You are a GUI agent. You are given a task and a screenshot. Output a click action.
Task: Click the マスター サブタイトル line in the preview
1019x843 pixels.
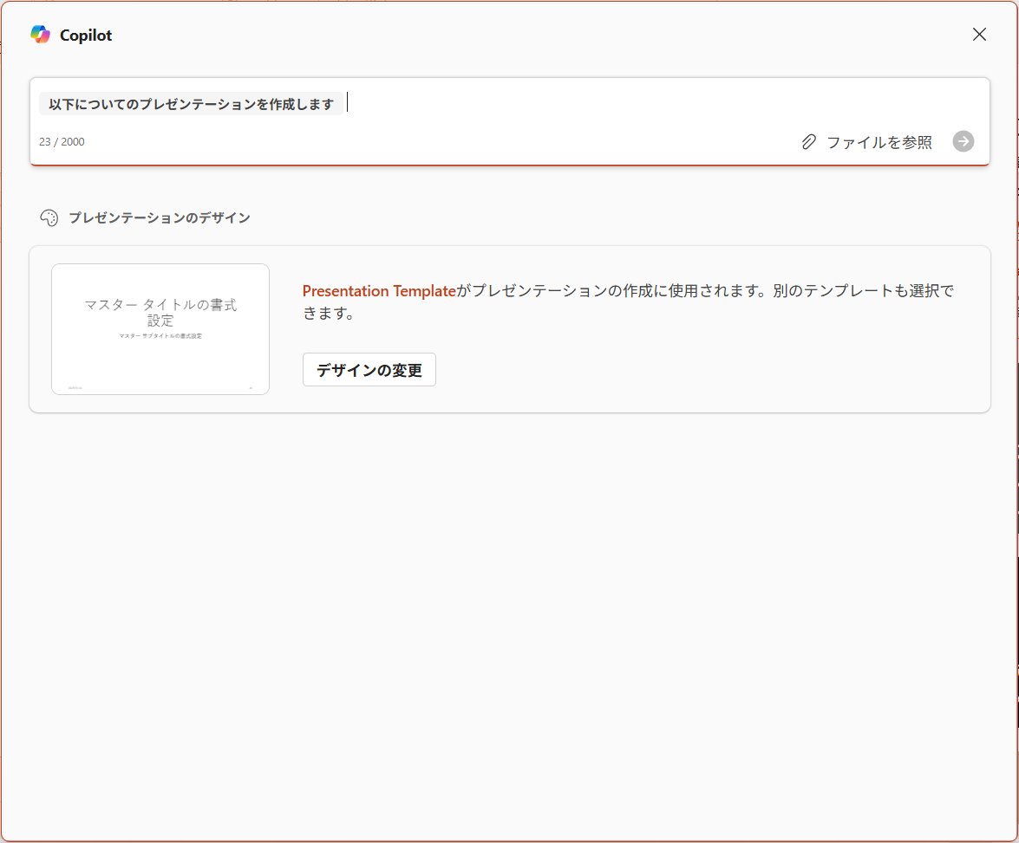tap(160, 336)
